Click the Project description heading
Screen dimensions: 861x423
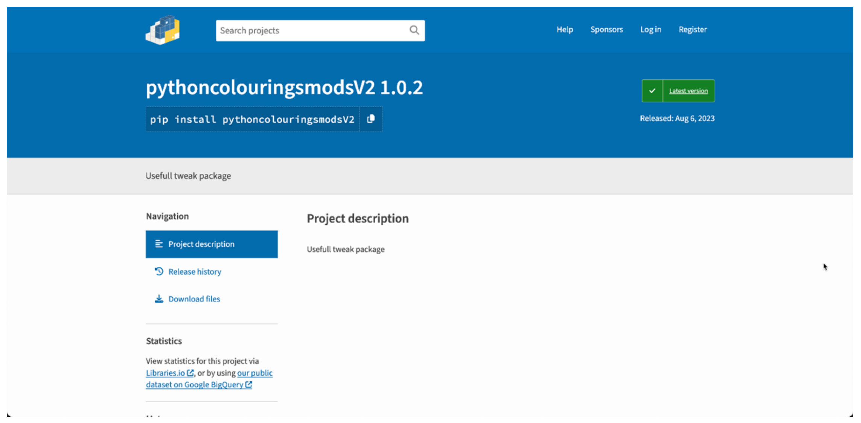[x=358, y=218]
